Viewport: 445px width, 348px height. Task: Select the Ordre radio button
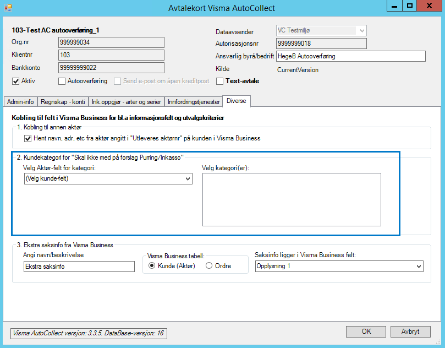point(209,265)
